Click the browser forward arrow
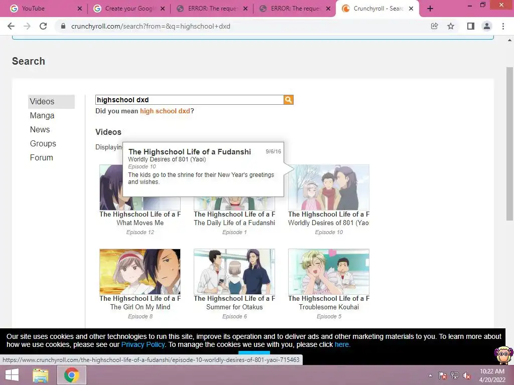Image resolution: width=514 pixels, height=385 pixels. pyautogui.click(x=27, y=26)
